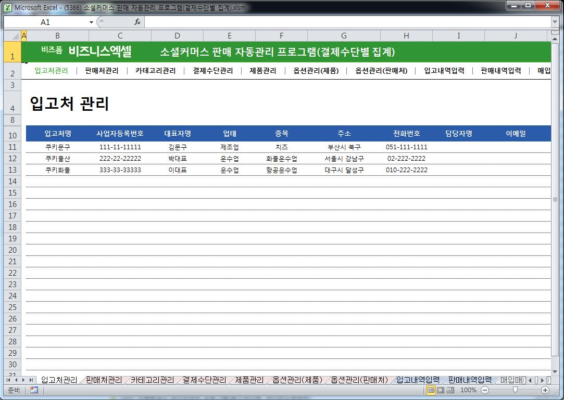
Task: Select the 제품관리 sheet tab
Action: tap(249, 380)
